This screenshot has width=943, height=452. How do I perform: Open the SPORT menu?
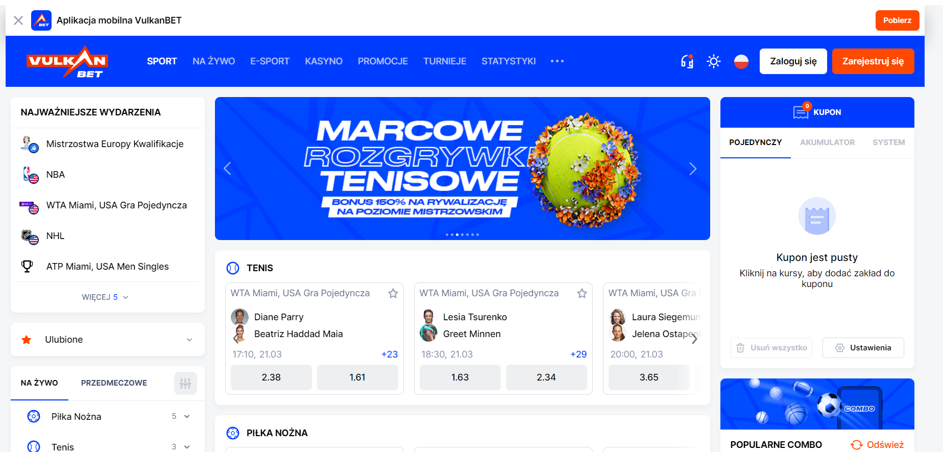162,61
